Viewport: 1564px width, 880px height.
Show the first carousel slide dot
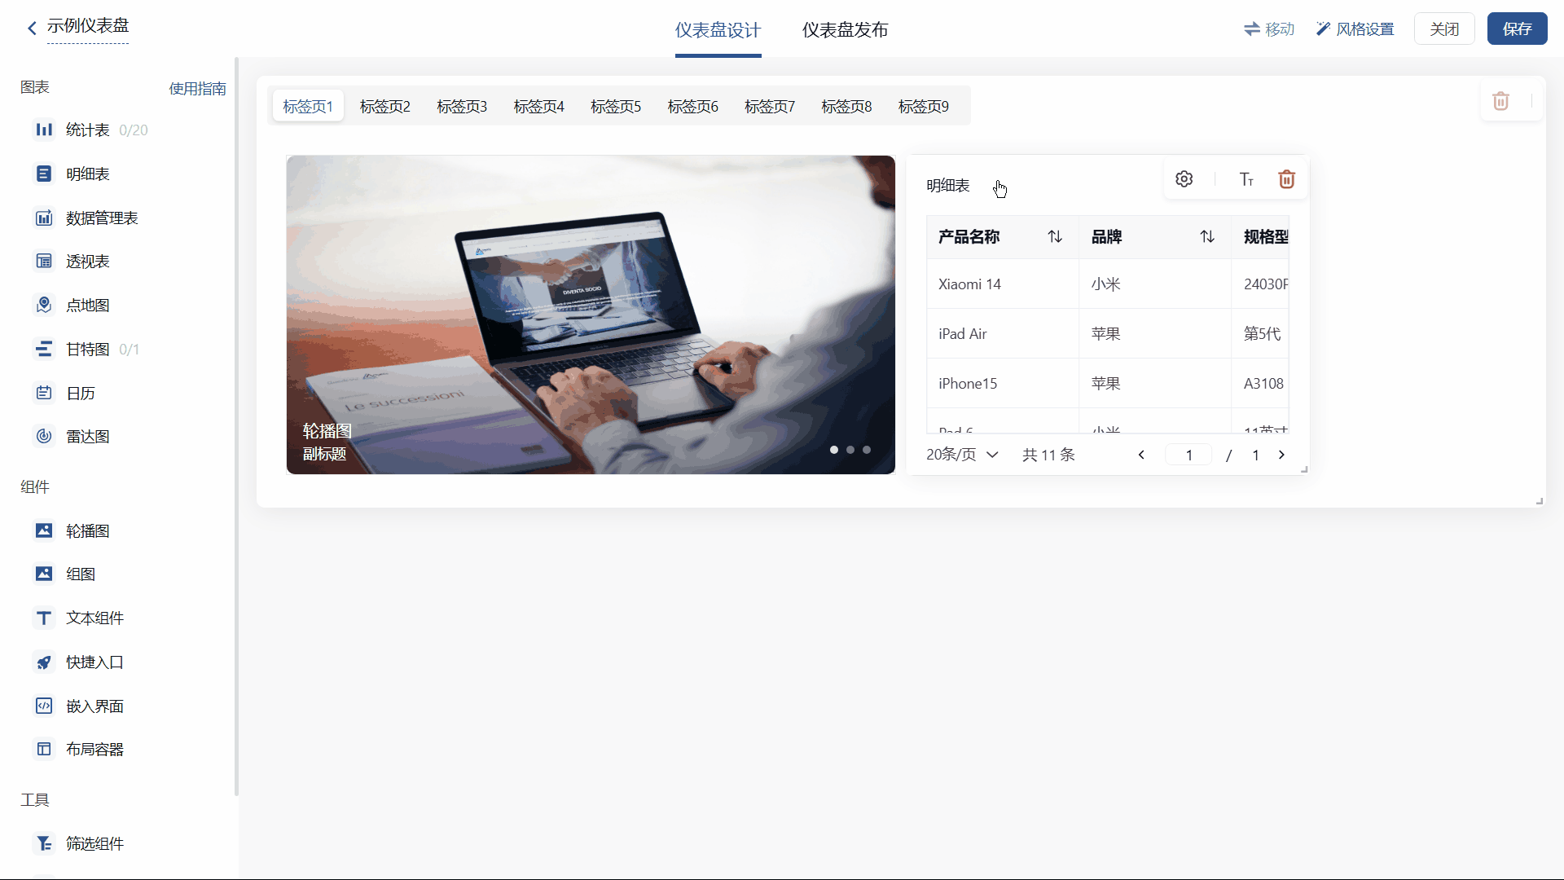click(833, 450)
